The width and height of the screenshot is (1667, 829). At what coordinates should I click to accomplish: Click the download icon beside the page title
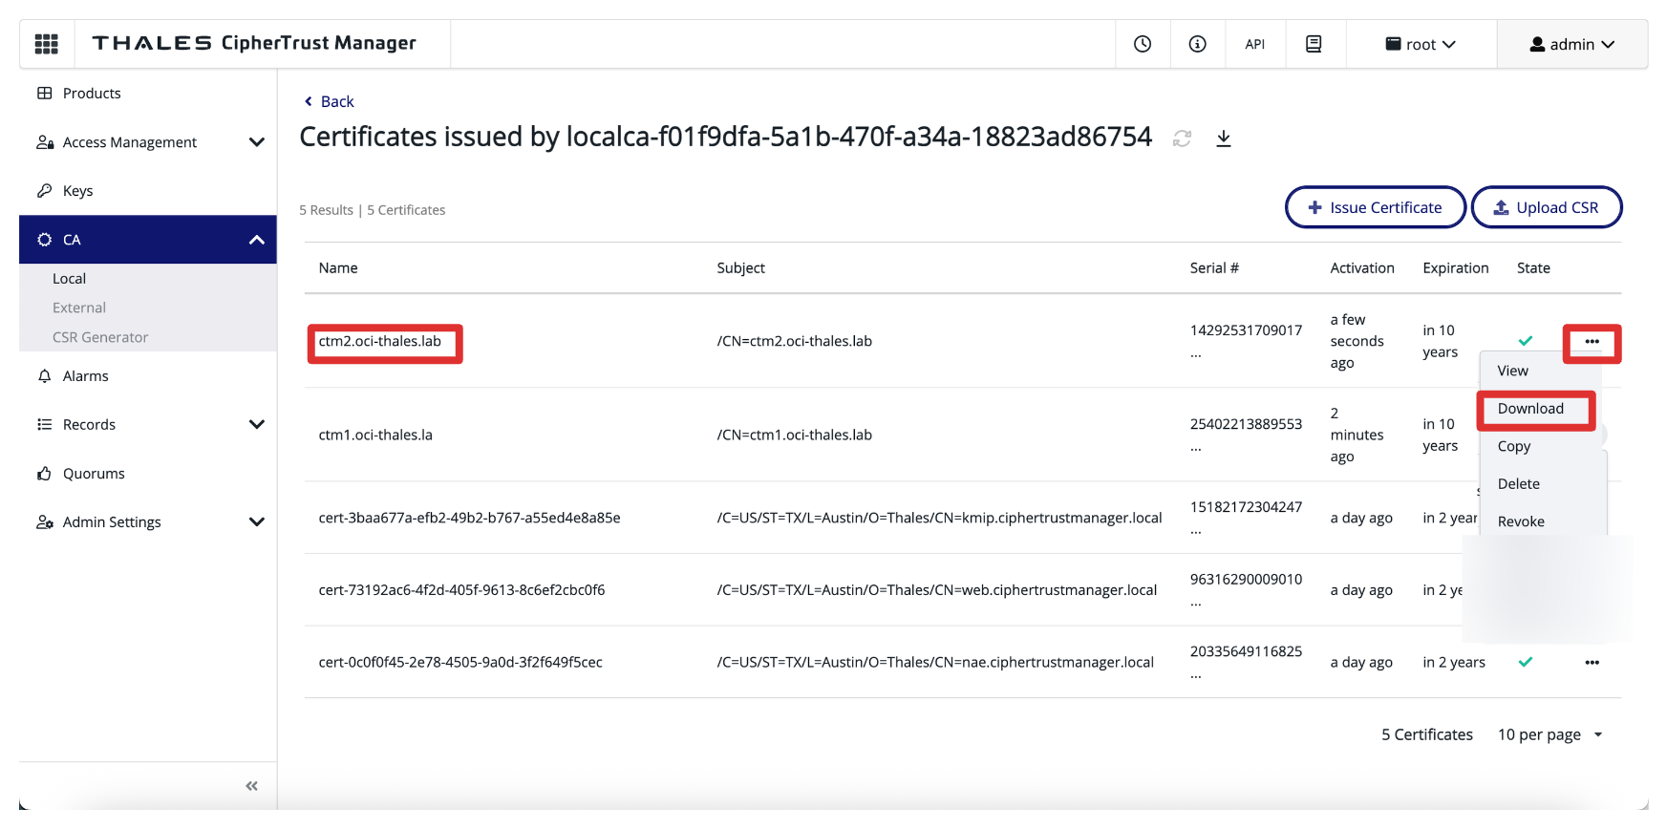[x=1223, y=138]
